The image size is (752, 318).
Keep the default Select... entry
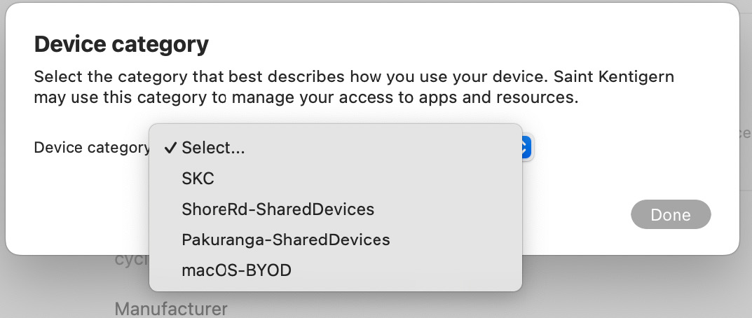(335, 148)
